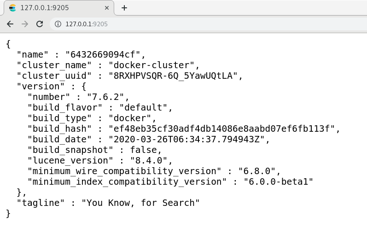Click the address bar URL field

(x=208, y=24)
